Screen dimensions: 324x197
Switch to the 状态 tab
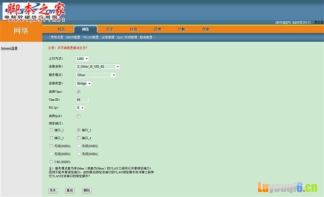coord(61,29)
